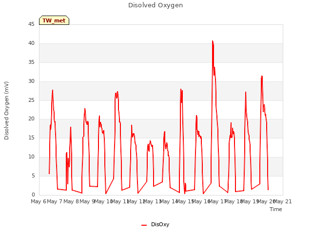This screenshot has width=312, height=234.
Task: Click the May 7 x-axis tick label
Action: coord(55,201)
